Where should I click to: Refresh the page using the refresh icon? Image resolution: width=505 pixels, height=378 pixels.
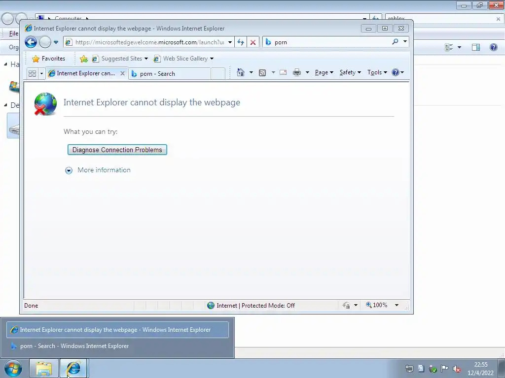[241, 42]
